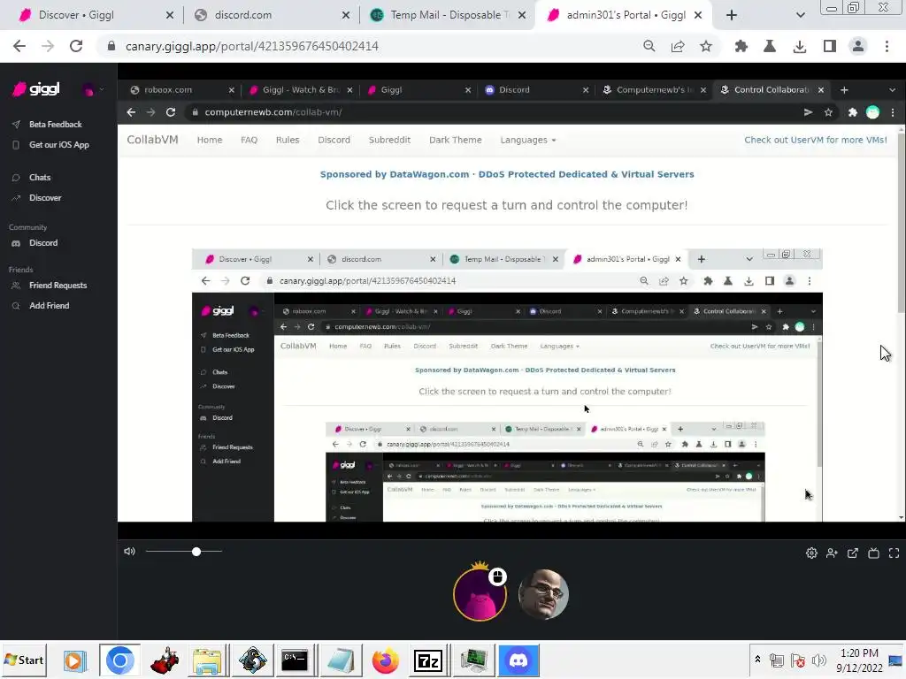
Task: Click computernewb.com/collab-vm address bar
Action: [x=491, y=112]
